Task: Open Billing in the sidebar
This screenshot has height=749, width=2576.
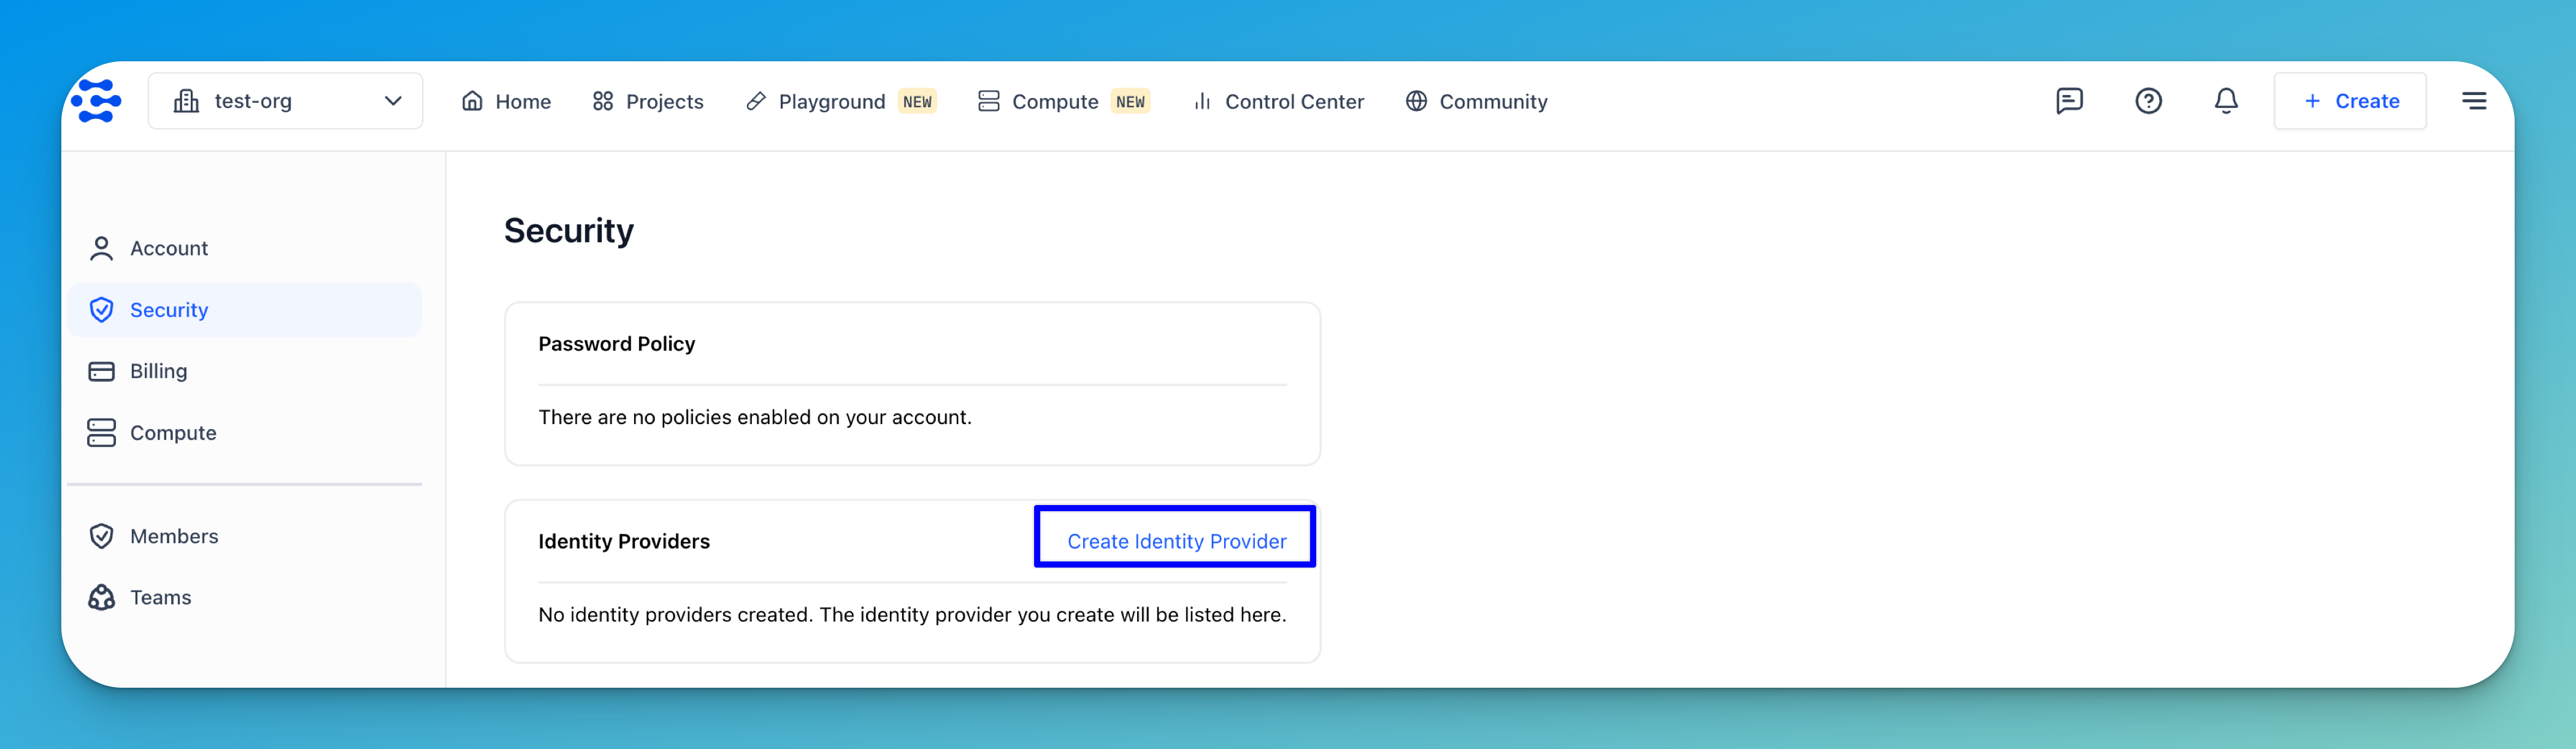Action: click(x=245, y=371)
